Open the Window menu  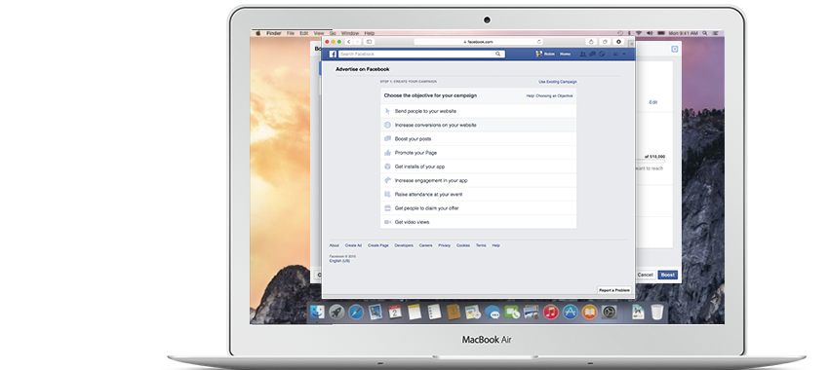[350, 33]
